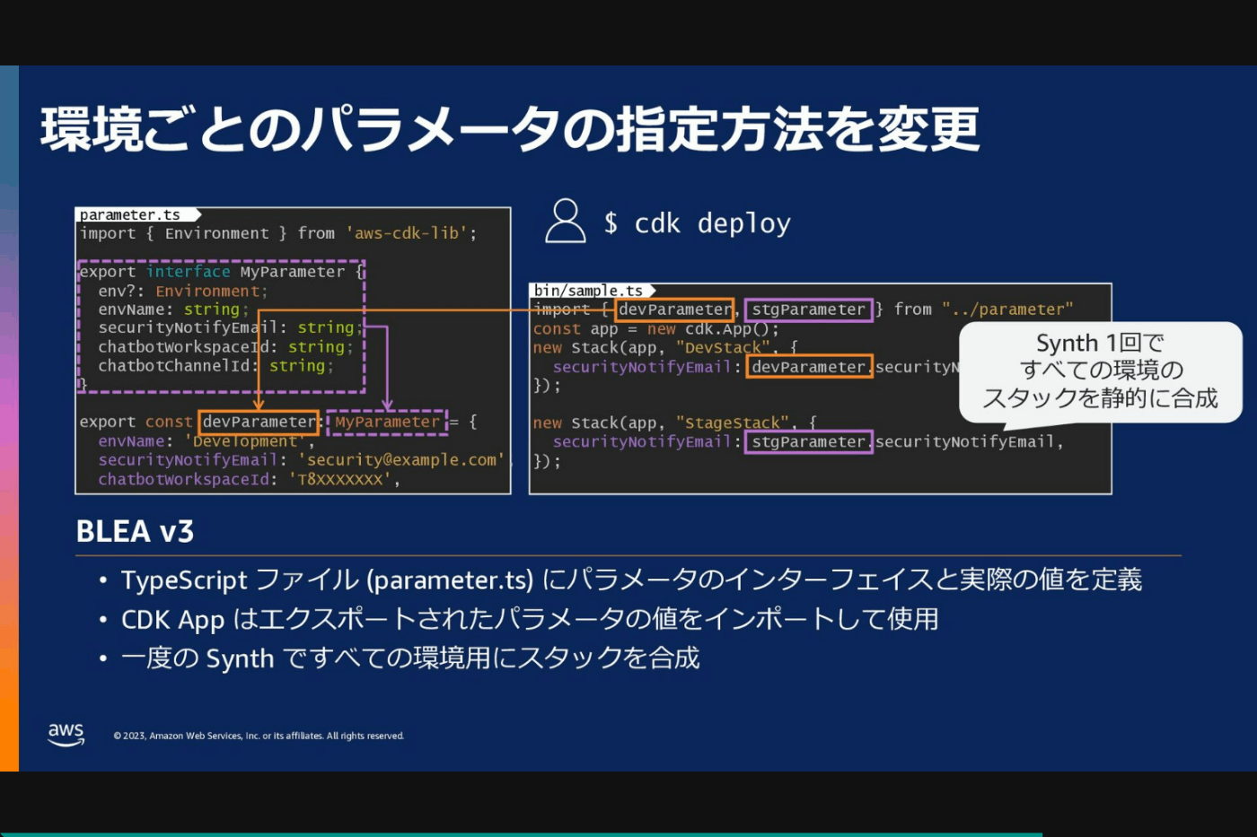Screen dimensions: 1257x837
Task: Click devParameter in the export const line
Action: point(259,422)
